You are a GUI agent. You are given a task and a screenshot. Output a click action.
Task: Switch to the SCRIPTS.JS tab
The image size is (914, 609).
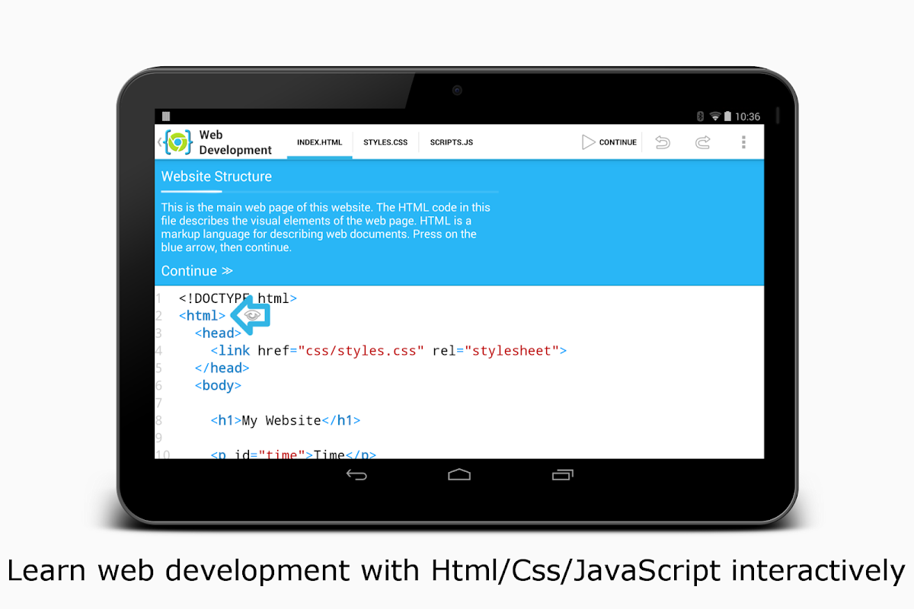[x=451, y=142]
